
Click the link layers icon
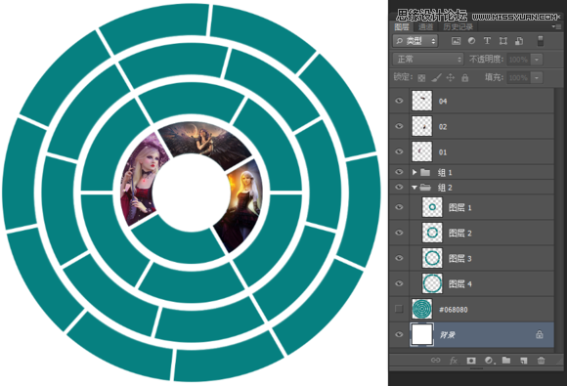click(436, 360)
